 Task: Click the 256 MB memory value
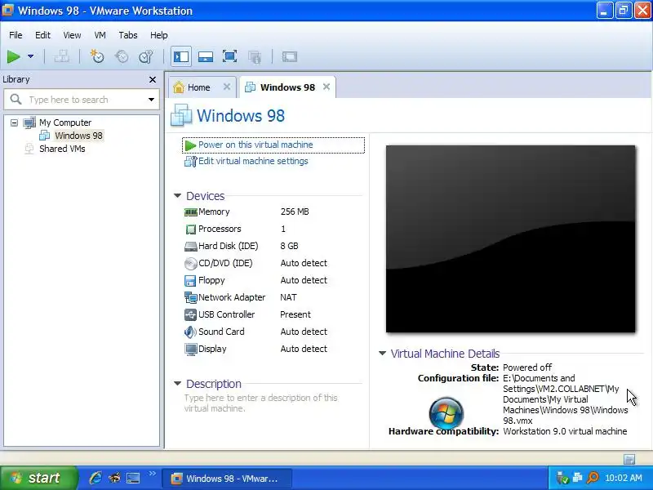[295, 212]
